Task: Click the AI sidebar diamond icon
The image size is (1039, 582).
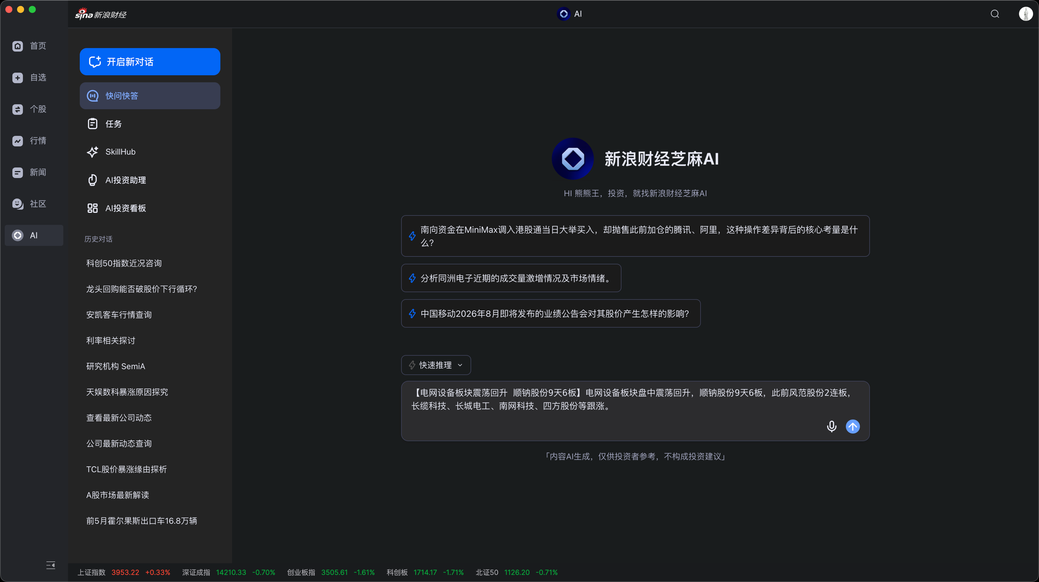Action: pyautogui.click(x=17, y=235)
